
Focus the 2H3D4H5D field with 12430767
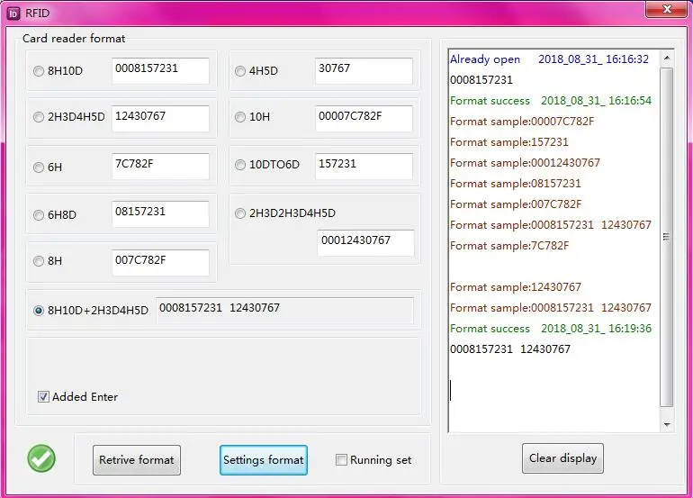pyautogui.click(x=160, y=119)
